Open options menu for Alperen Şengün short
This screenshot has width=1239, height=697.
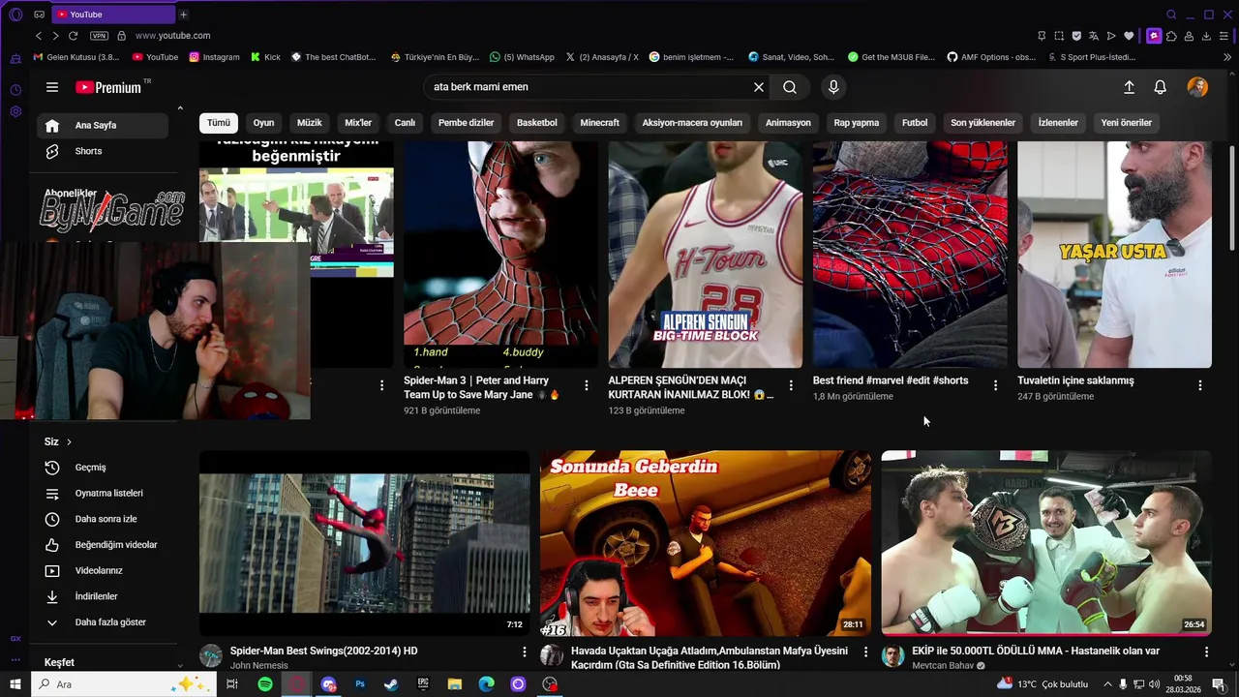[791, 385]
